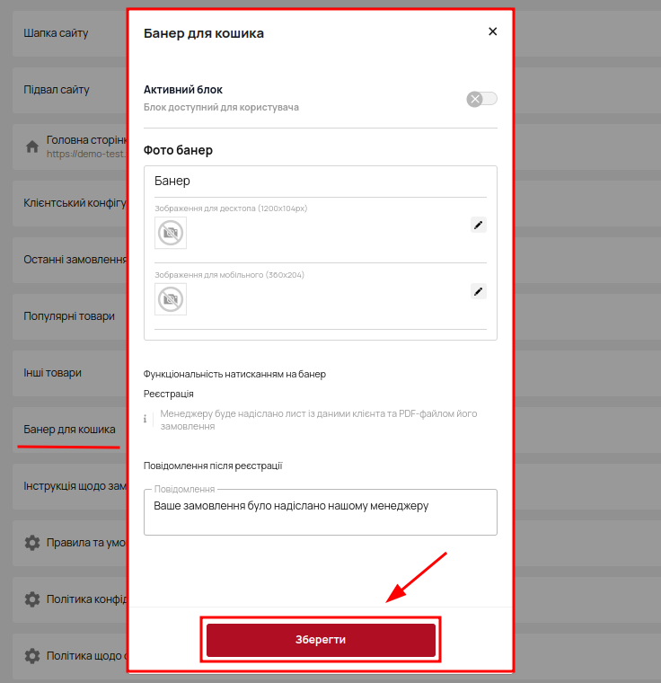661x683 pixels.
Task: Select Інші товари item
Action: tap(53, 373)
